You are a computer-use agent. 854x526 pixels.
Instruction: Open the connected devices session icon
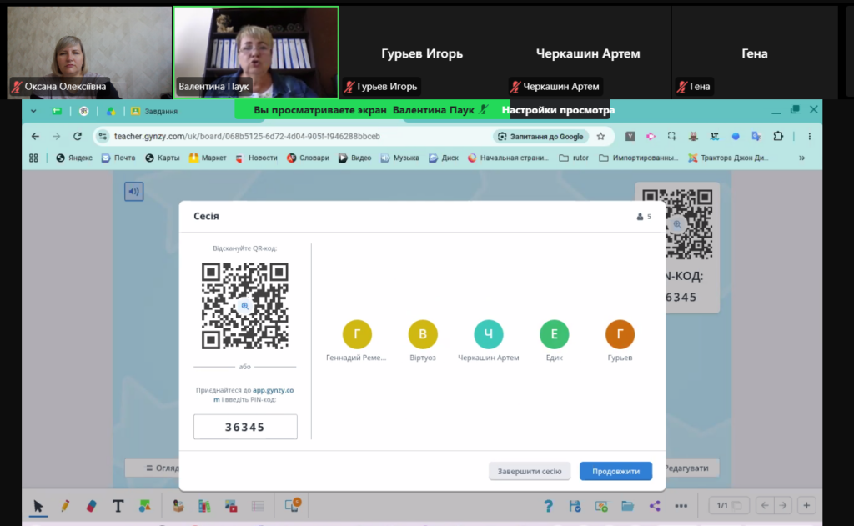pyautogui.click(x=293, y=505)
